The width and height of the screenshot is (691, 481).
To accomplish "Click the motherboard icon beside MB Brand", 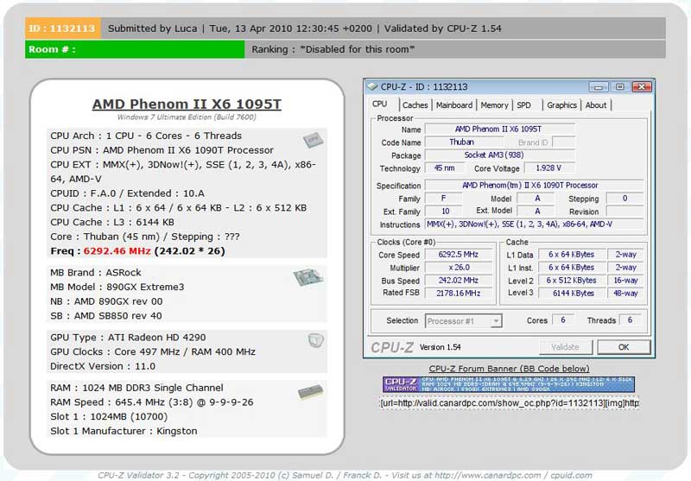I will pyautogui.click(x=307, y=277).
